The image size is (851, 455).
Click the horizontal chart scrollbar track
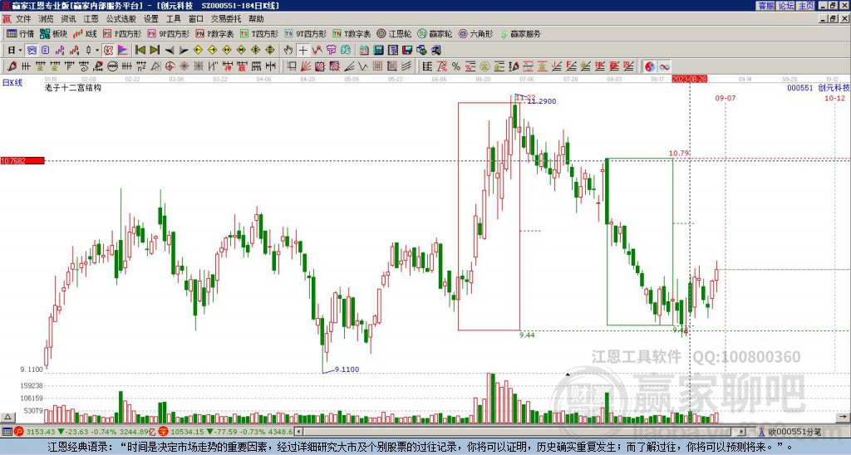tap(519, 432)
